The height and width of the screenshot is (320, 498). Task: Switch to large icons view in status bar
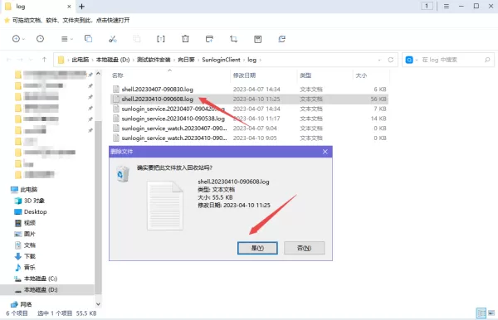(x=491, y=313)
